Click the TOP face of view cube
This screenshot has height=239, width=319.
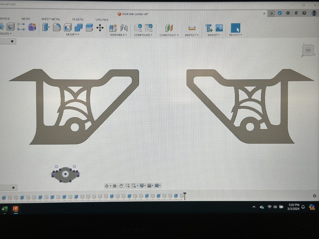308,50
